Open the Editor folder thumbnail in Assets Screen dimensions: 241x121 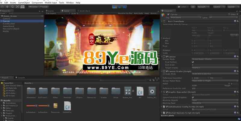(55, 91)
